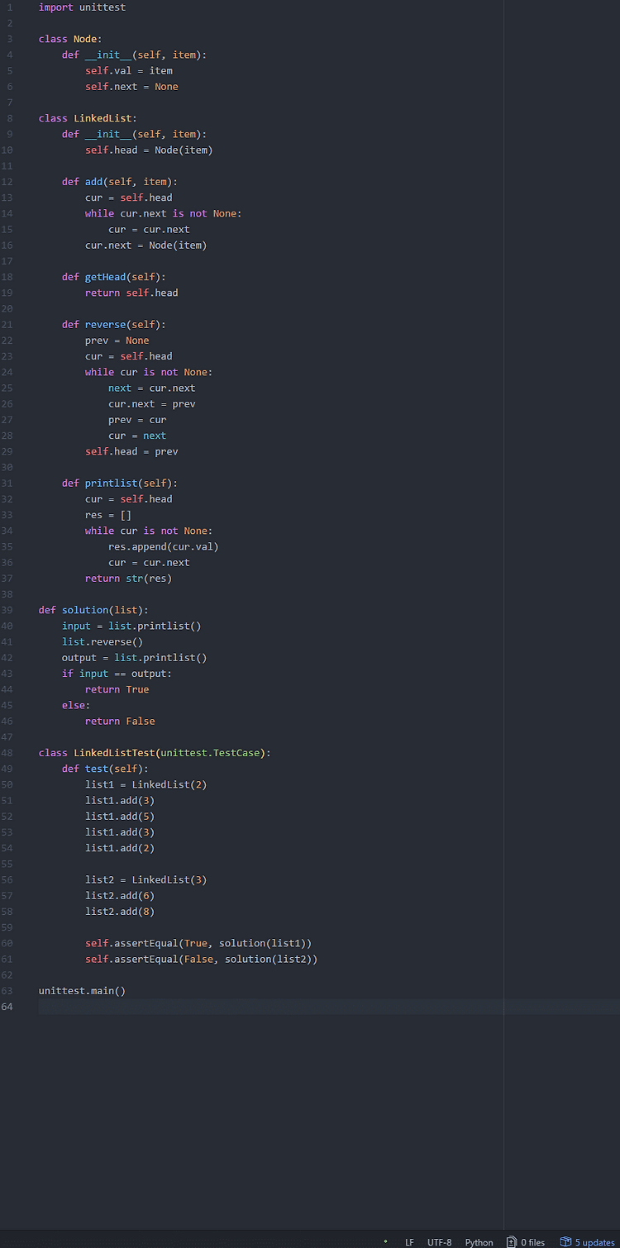Select gutter line number 21
620x1248 pixels.
pyautogui.click(x=7, y=325)
